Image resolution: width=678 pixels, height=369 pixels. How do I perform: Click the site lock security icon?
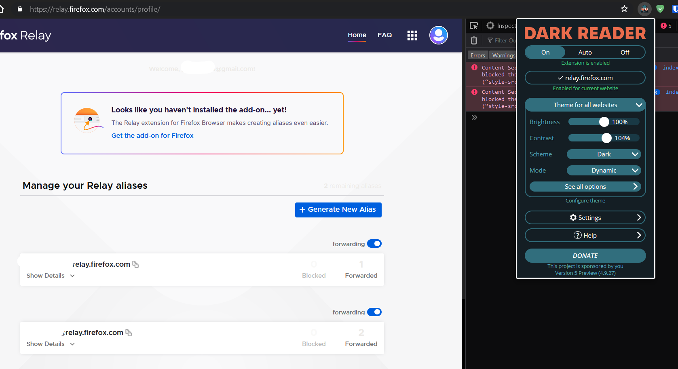(19, 9)
